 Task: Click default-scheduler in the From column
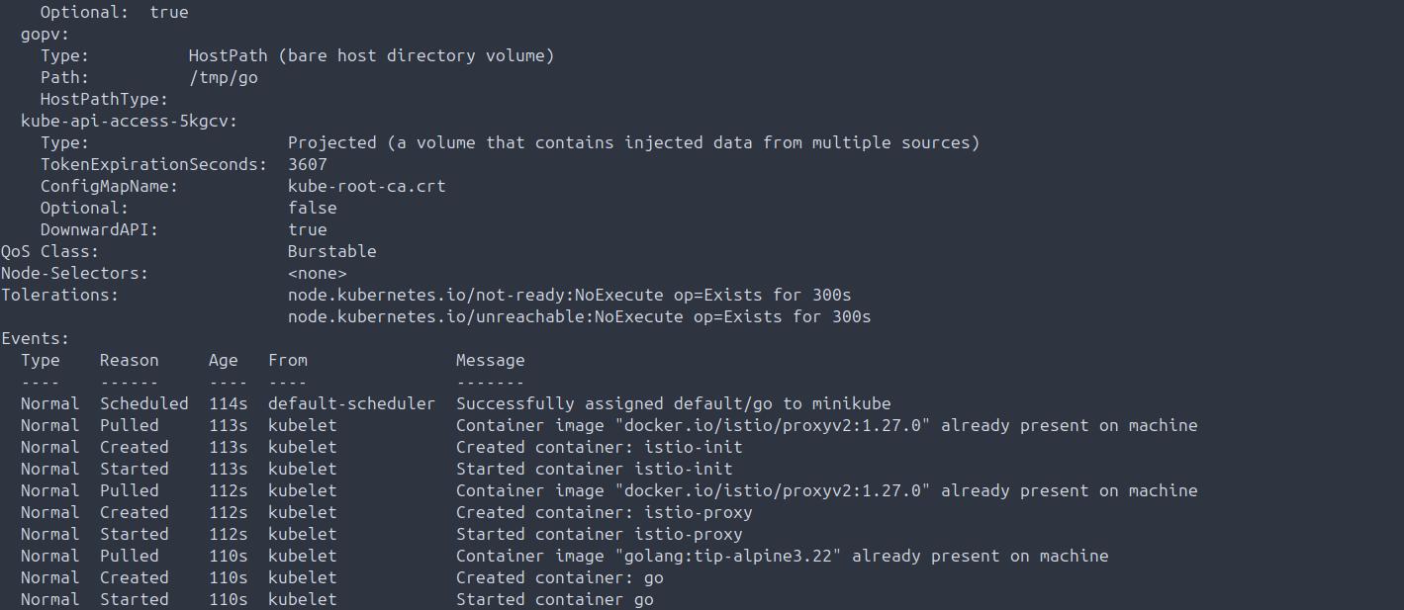coord(351,403)
